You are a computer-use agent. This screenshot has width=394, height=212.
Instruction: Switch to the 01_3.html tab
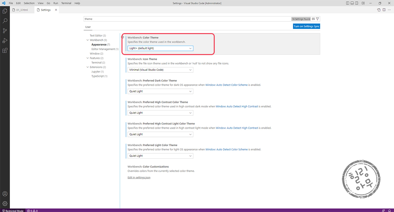(x=21, y=10)
